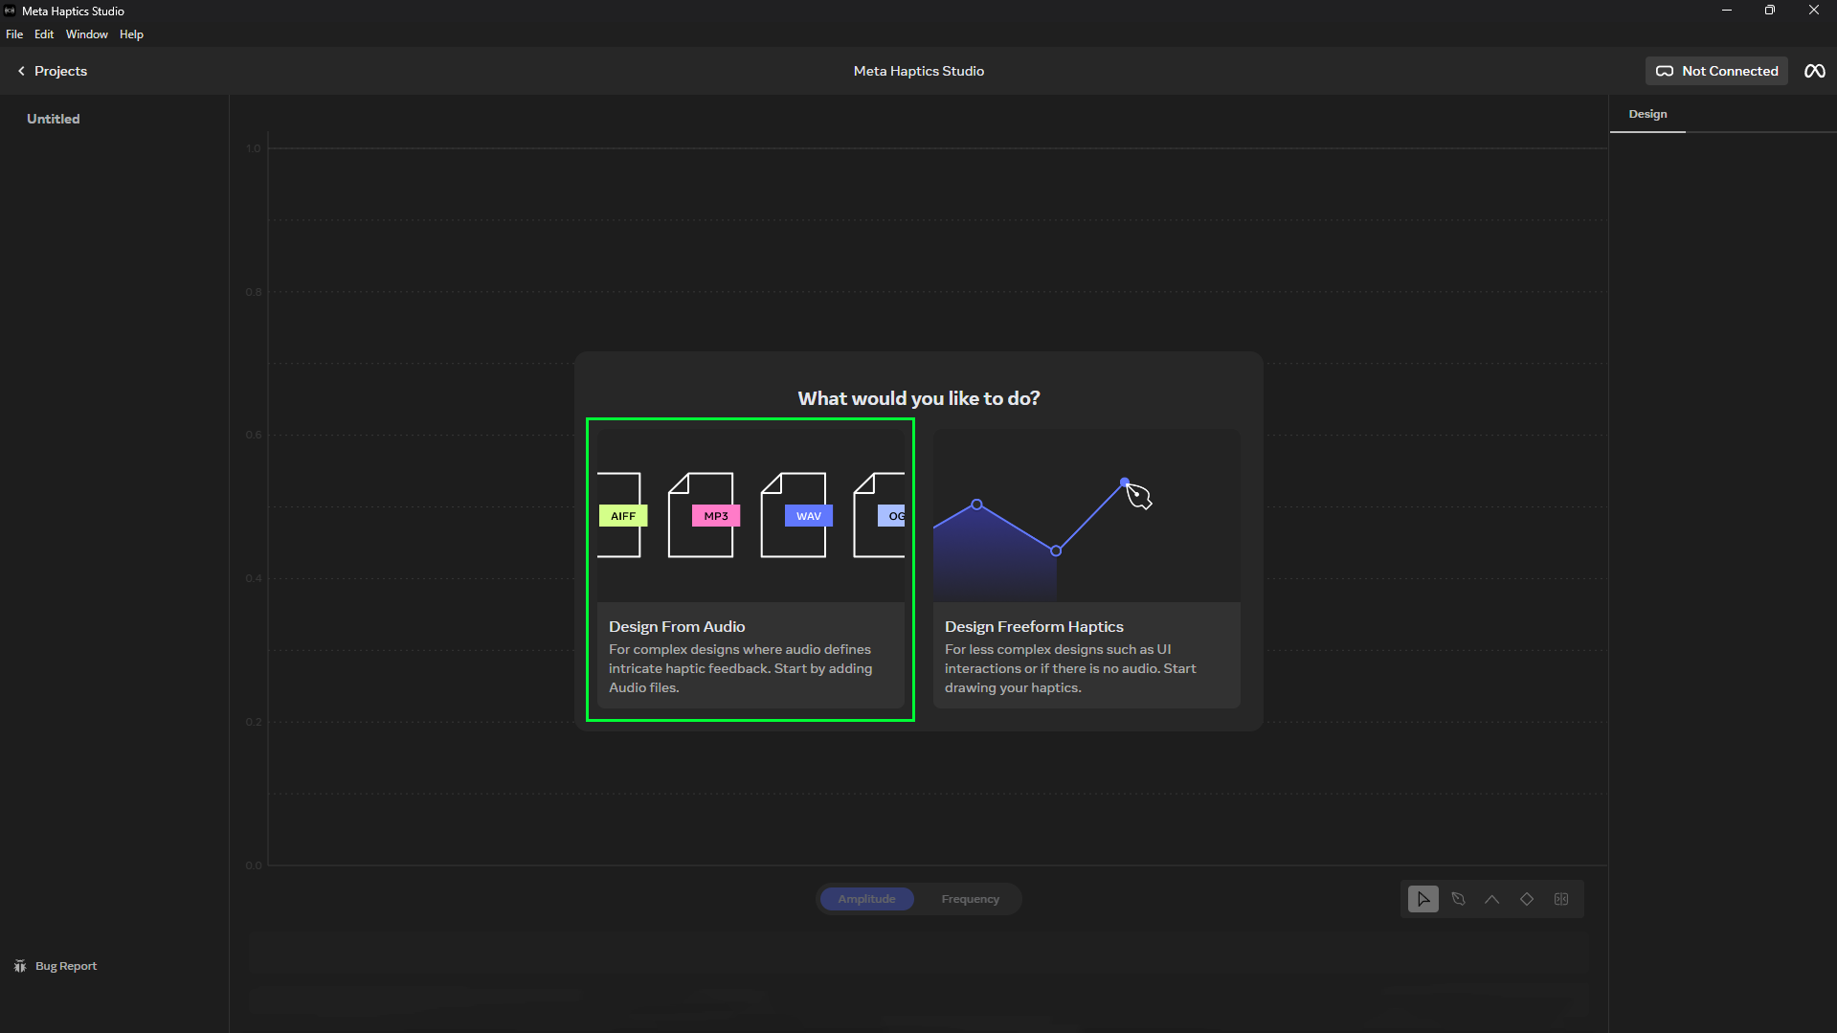Switch envelope view to Frequency
Image resolution: width=1837 pixels, height=1033 pixels.
click(x=970, y=899)
